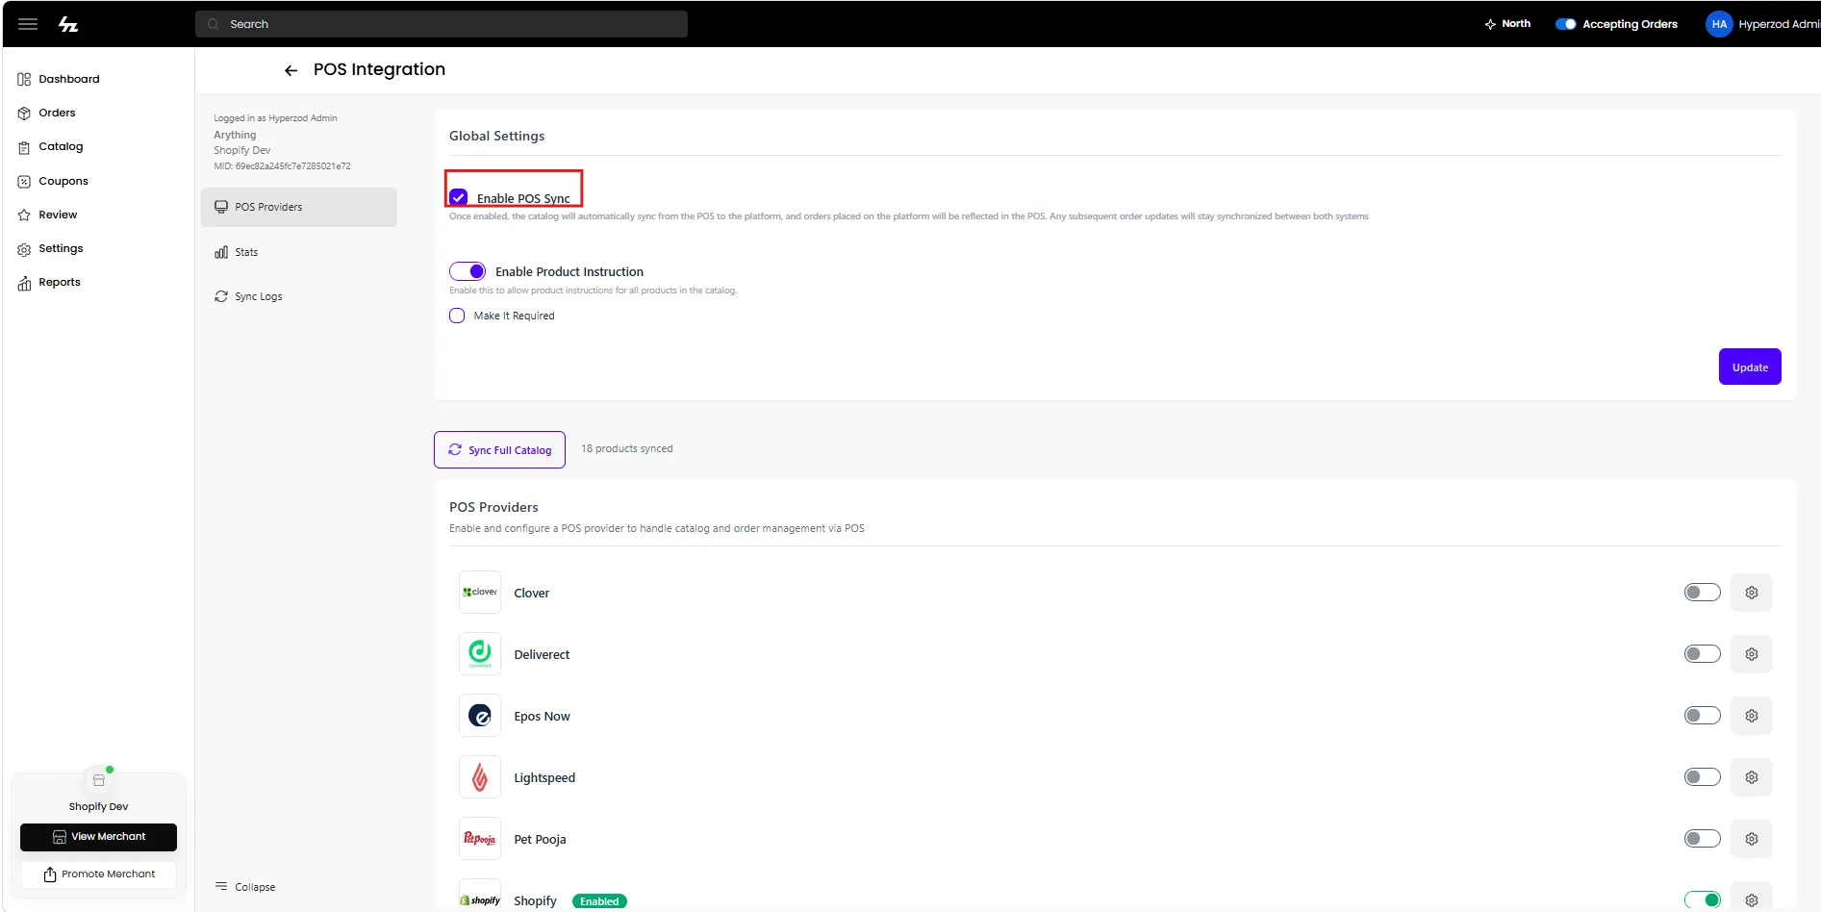Open Deliverect provider settings gear
This screenshot has width=1821, height=912.
[1751, 654]
